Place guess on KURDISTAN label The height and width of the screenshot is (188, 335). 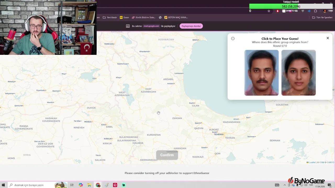click(x=154, y=135)
